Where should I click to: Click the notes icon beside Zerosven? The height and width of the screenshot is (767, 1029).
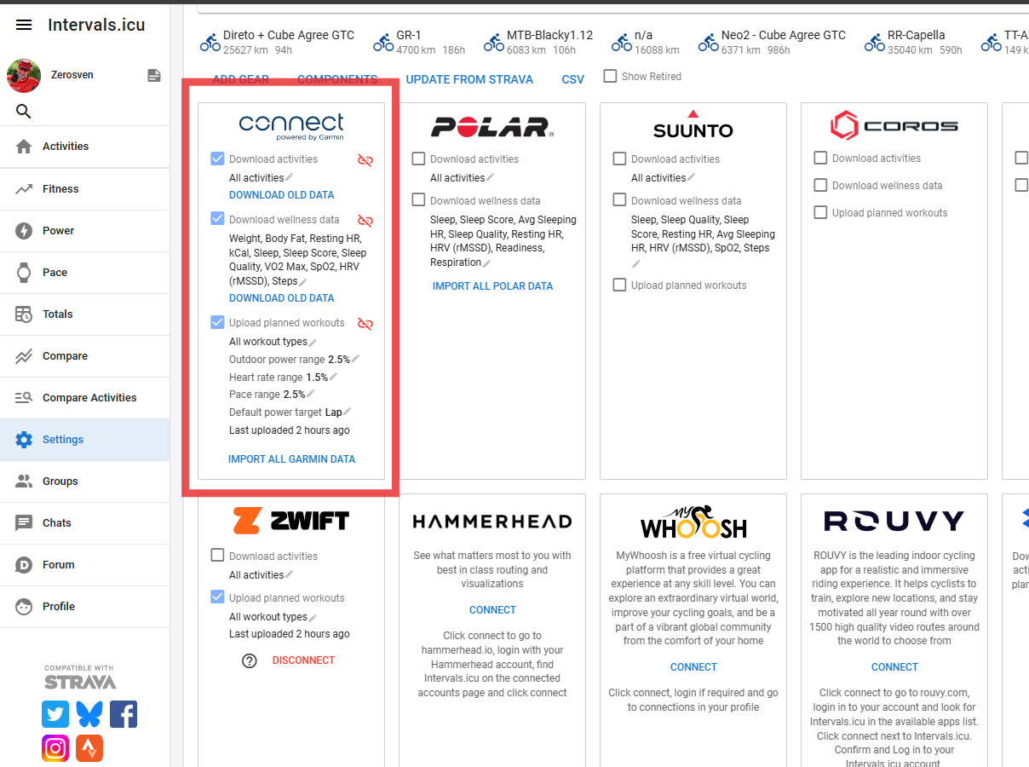[154, 76]
